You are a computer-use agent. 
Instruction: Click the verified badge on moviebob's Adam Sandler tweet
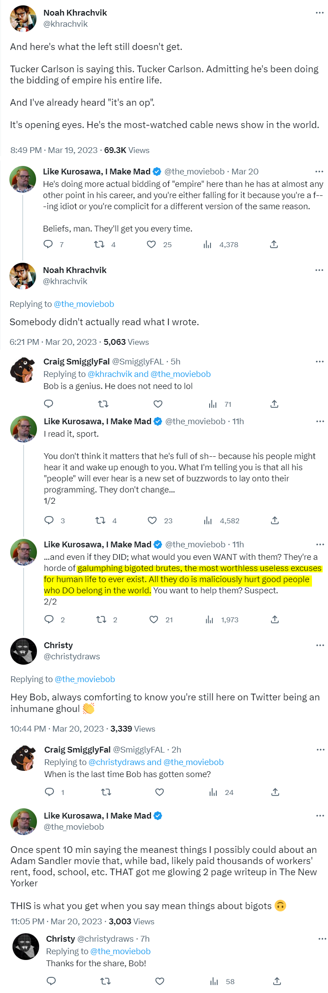(158, 816)
